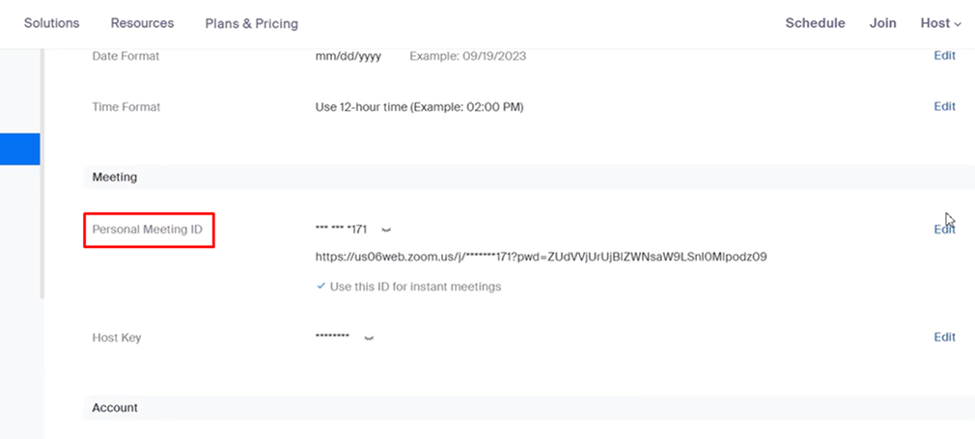This screenshot has width=975, height=439.
Task: Edit the Personal Meeting ID
Action: [944, 230]
